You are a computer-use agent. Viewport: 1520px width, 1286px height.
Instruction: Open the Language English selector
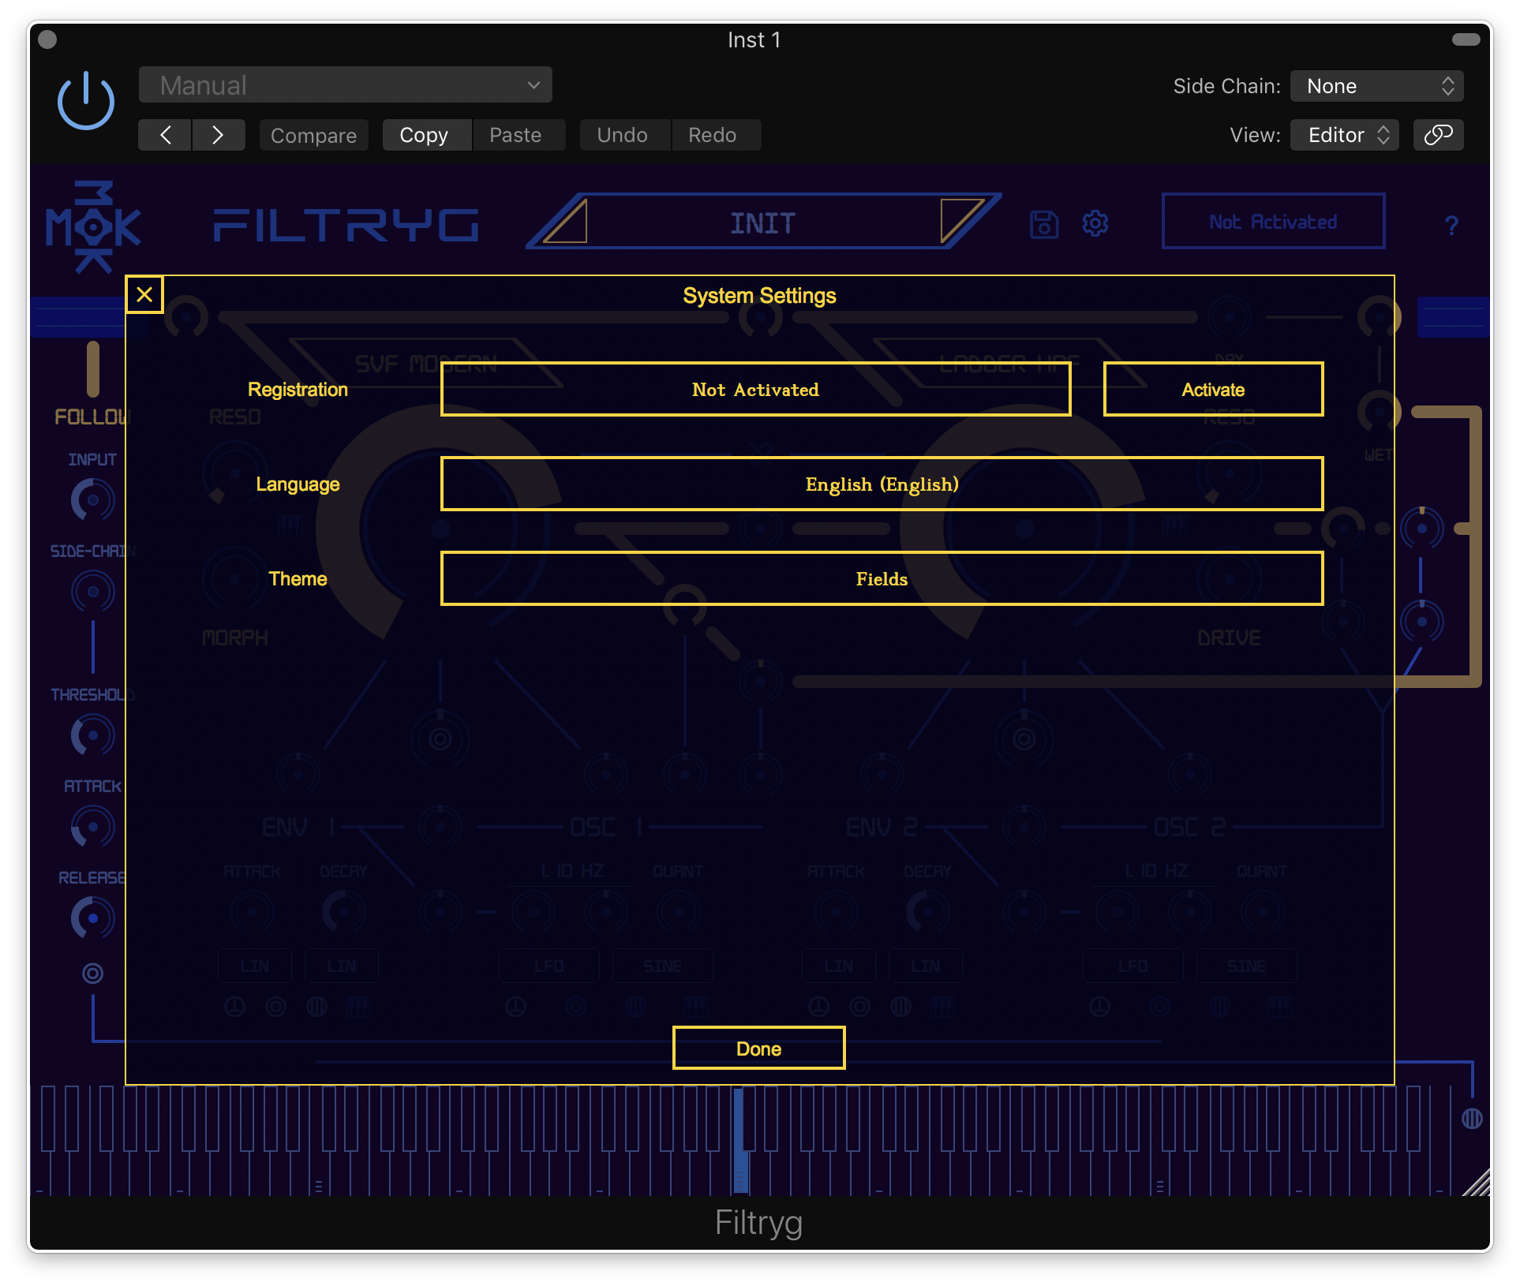click(882, 484)
